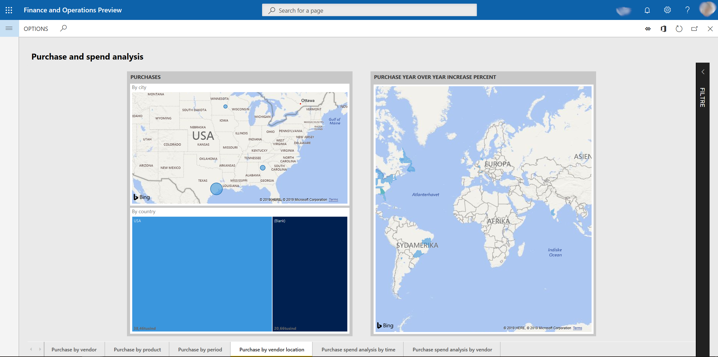Image resolution: width=718 pixels, height=357 pixels.
Task: Select the Purchase by vendor tab
Action: click(x=74, y=349)
